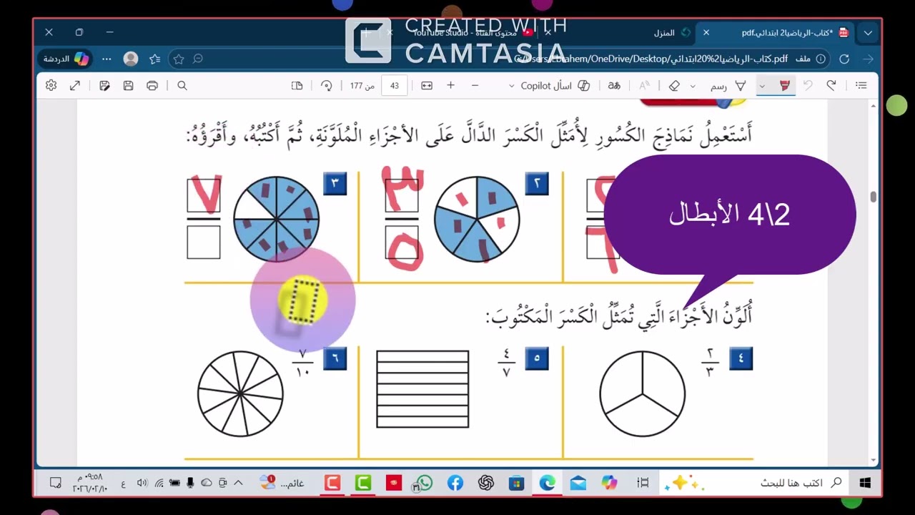Ask Copilot about the PDF
This screenshot has width=915, height=515.
tap(555, 86)
